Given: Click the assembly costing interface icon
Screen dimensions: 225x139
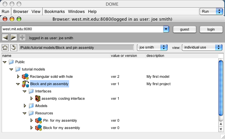Looking at the screenshot, I should pyautogui.click(x=38, y=98).
